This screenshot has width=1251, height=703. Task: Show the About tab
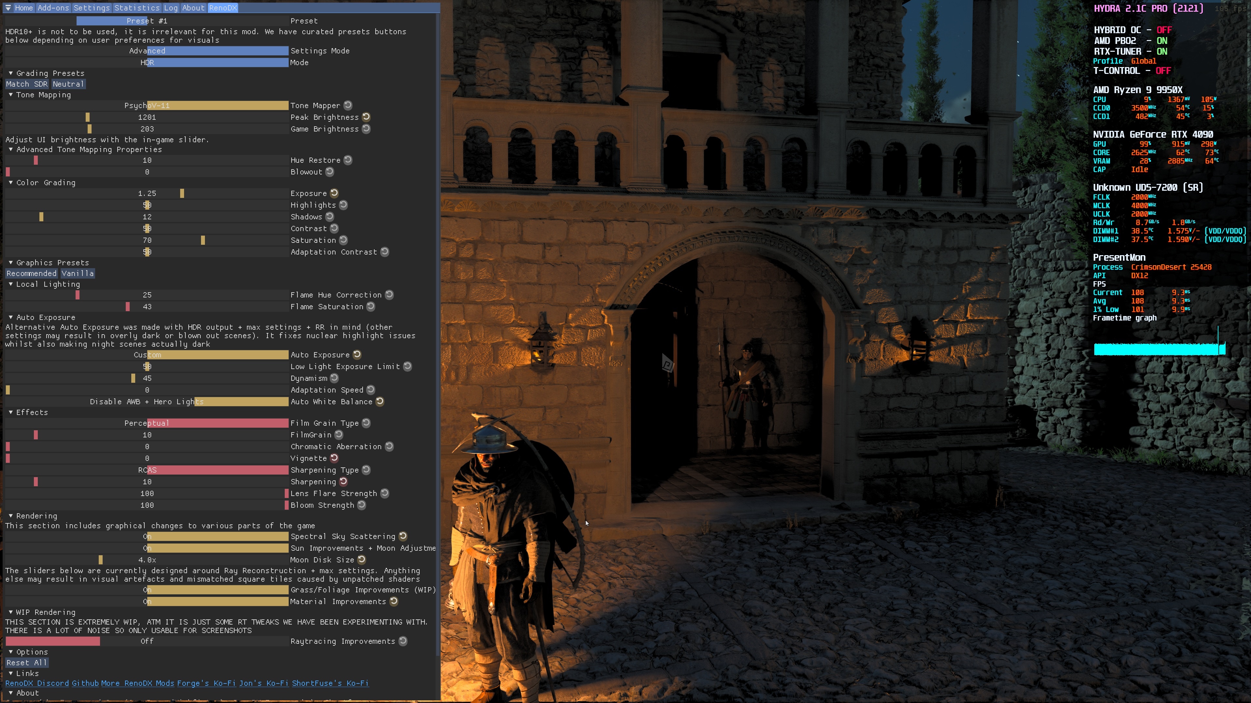click(193, 8)
